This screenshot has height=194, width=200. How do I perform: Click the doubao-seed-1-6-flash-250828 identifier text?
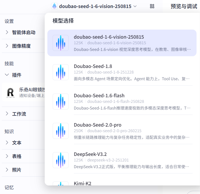pos(116,102)
